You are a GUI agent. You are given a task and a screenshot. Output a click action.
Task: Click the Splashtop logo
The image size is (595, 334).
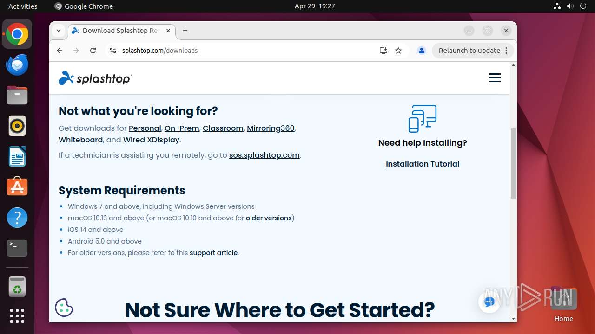95,78
